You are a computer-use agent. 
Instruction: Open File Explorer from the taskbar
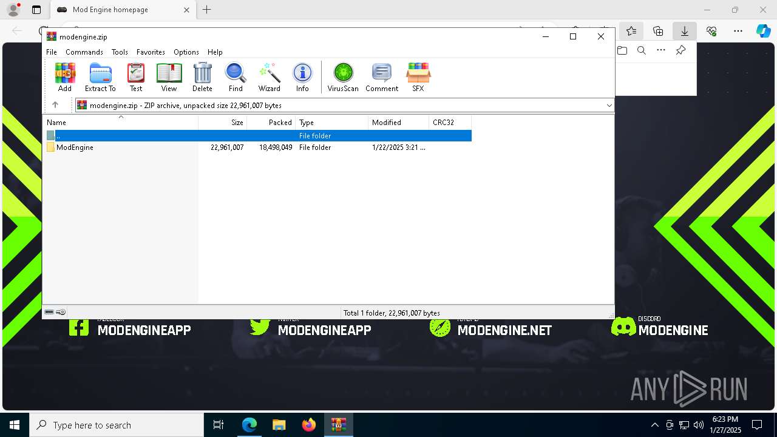point(279,425)
